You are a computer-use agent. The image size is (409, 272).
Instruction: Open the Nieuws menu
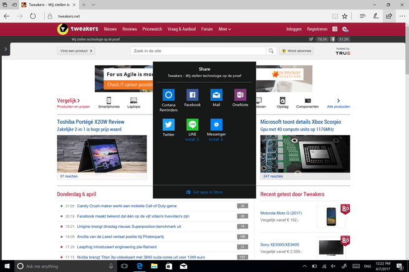[x=110, y=29]
